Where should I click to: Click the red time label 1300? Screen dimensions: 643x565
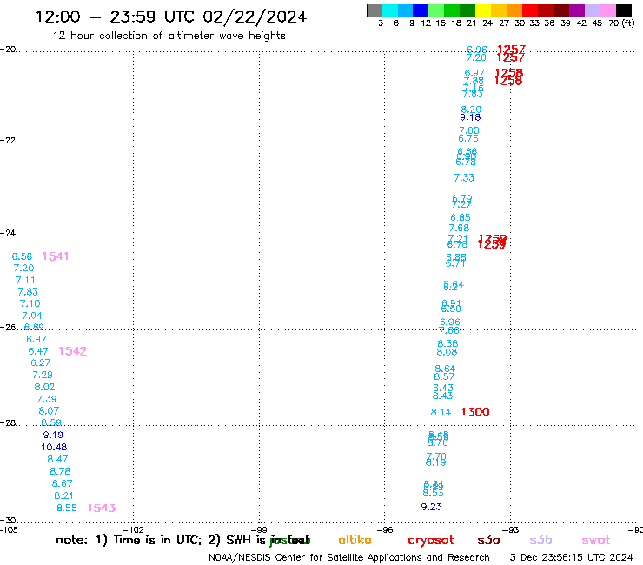tap(475, 412)
